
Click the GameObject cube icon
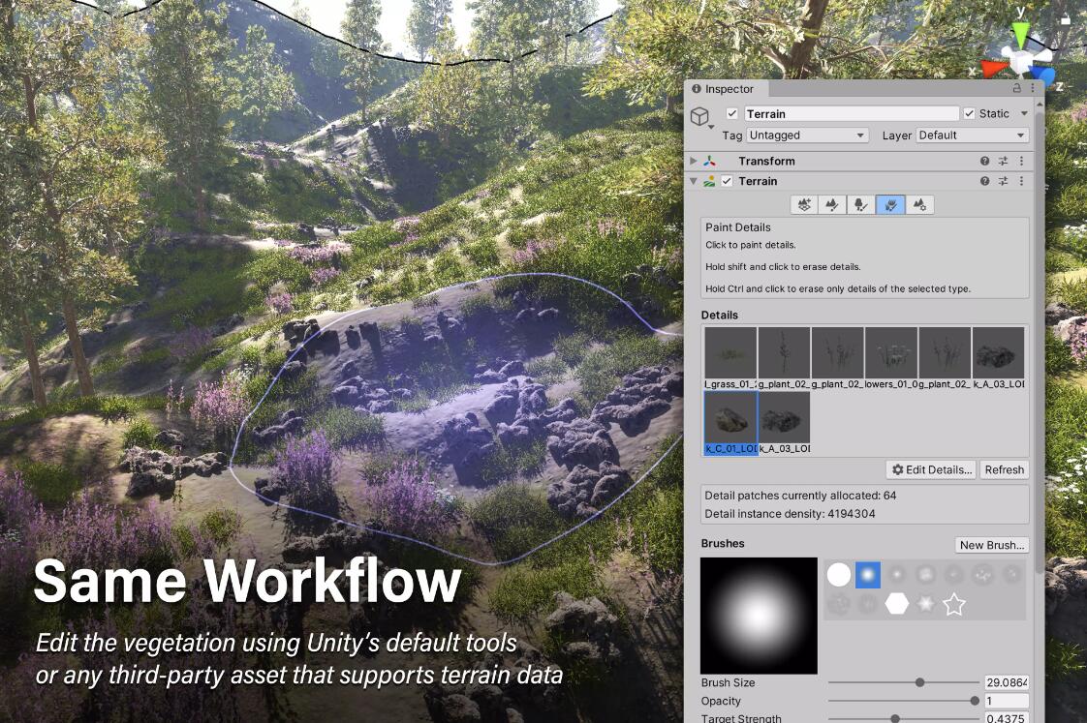700,115
